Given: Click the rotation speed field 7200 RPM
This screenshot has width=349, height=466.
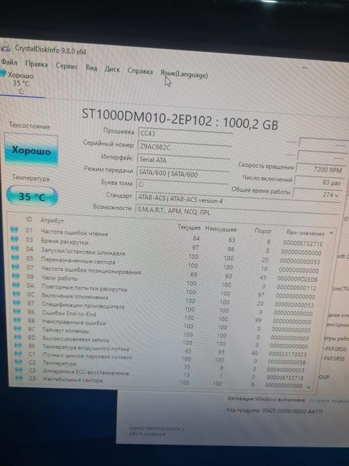Looking at the screenshot, I should tap(320, 169).
